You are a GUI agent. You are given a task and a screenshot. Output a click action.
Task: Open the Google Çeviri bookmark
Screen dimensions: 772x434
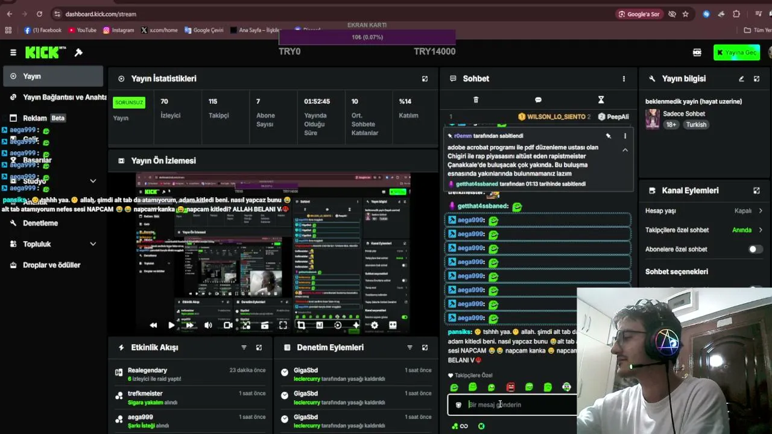click(x=204, y=30)
